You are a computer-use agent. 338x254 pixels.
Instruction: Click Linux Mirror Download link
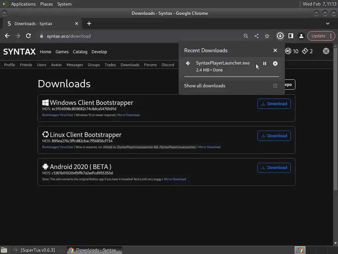pos(209,147)
